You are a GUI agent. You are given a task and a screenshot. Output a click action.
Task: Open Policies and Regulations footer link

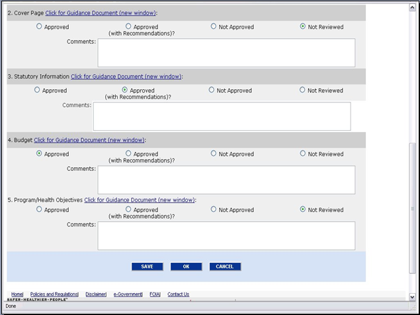pos(54,294)
